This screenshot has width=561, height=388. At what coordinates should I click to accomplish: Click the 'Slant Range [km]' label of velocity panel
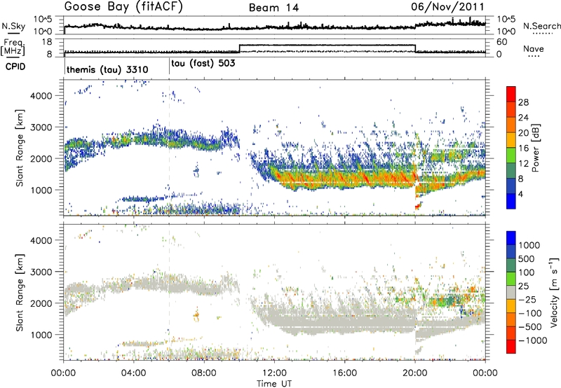(20, 292)
